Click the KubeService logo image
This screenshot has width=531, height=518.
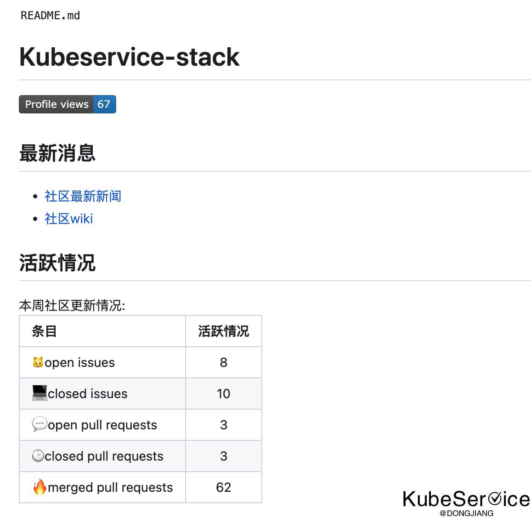pos(466,503)
